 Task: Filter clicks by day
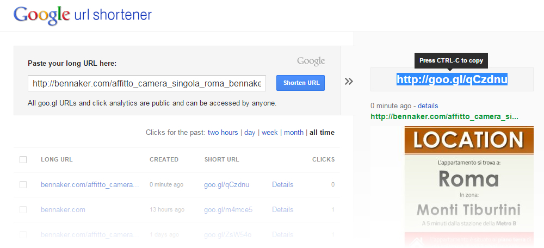click(250, 133)
